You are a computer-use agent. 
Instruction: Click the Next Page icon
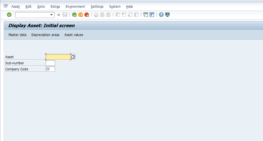pyautogui.click(x=130, y=15)
